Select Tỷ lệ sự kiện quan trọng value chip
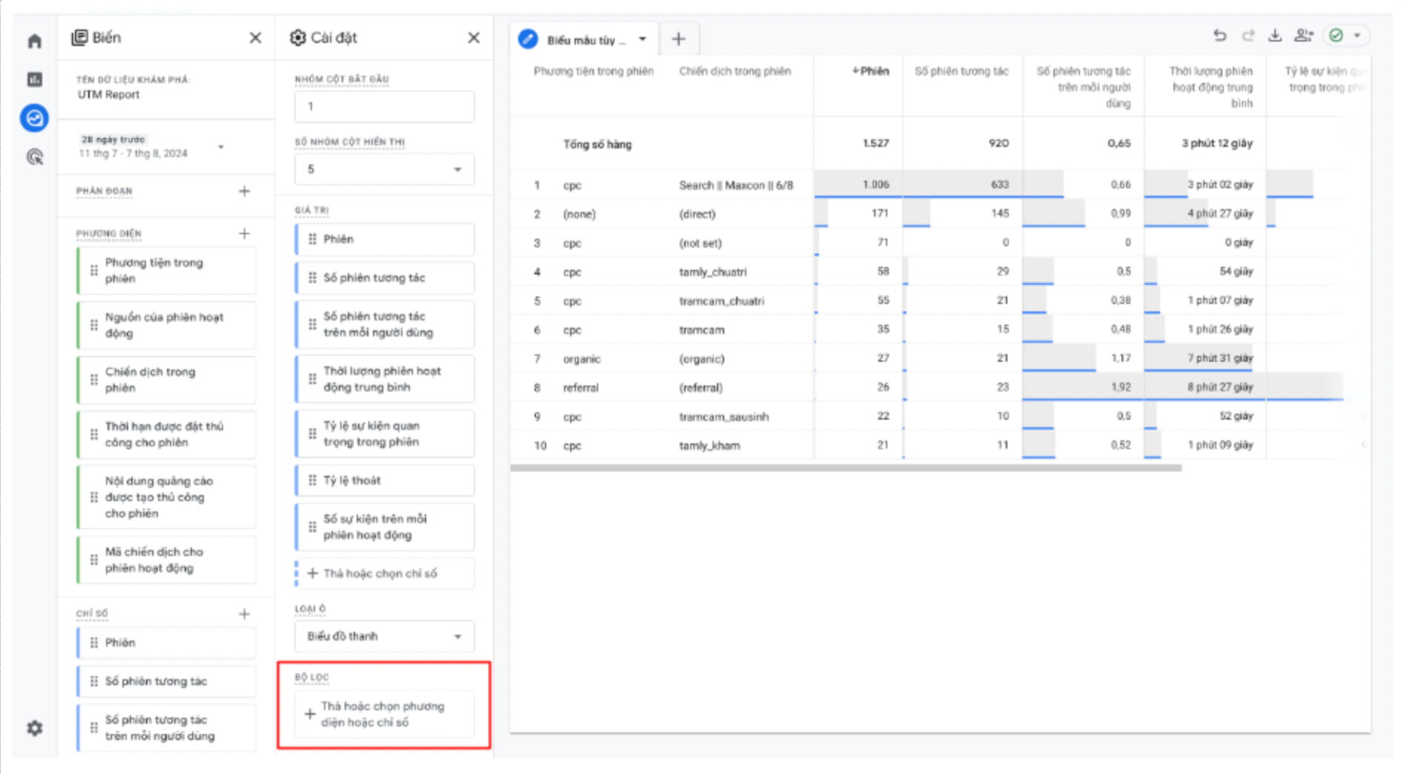Image resolution: width=1404 pixels, height=774 pixels. click(384, 434)
